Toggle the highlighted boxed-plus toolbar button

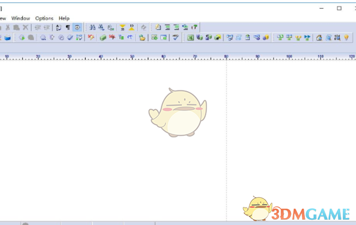77,27
